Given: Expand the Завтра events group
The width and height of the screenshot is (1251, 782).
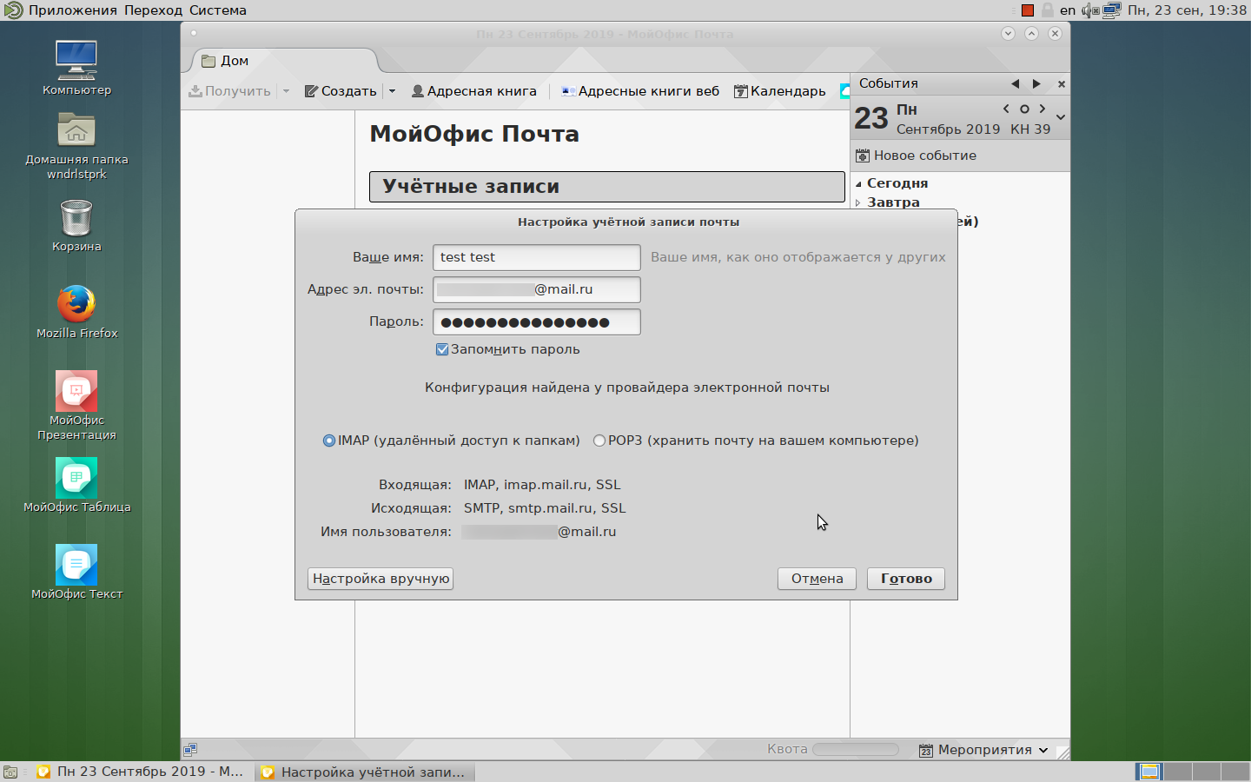Looking at the screenshot, I should click(858, 202).
